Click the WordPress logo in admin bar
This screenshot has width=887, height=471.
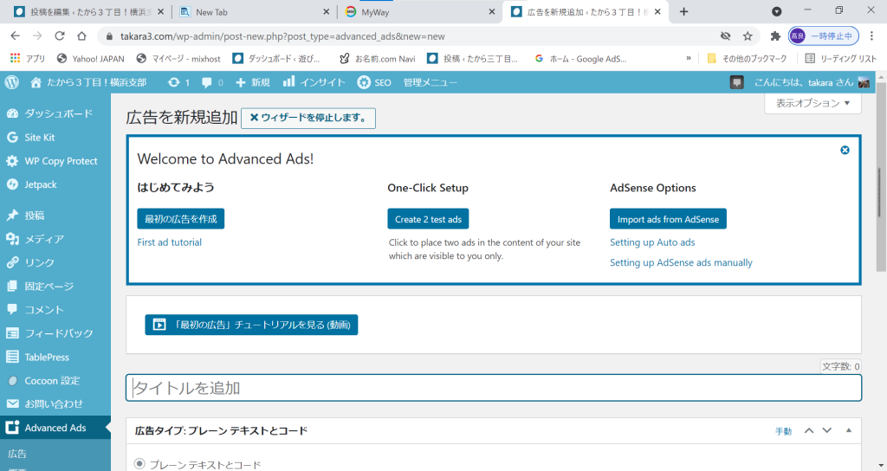click(x=12, y=82)
